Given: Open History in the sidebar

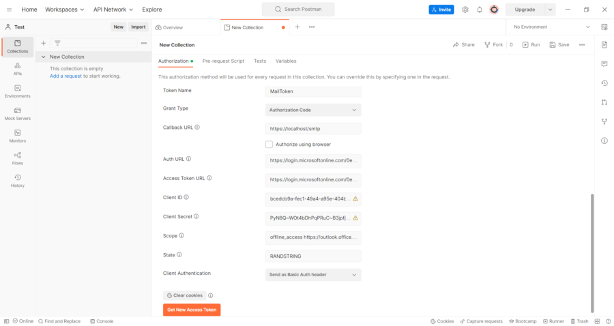Looking at the screenshot, I should tap(17, 181).
